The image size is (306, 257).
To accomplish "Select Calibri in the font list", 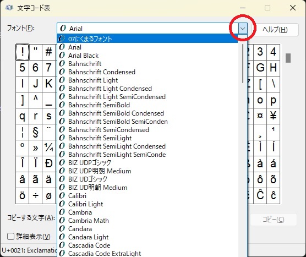I will (147, 196).
